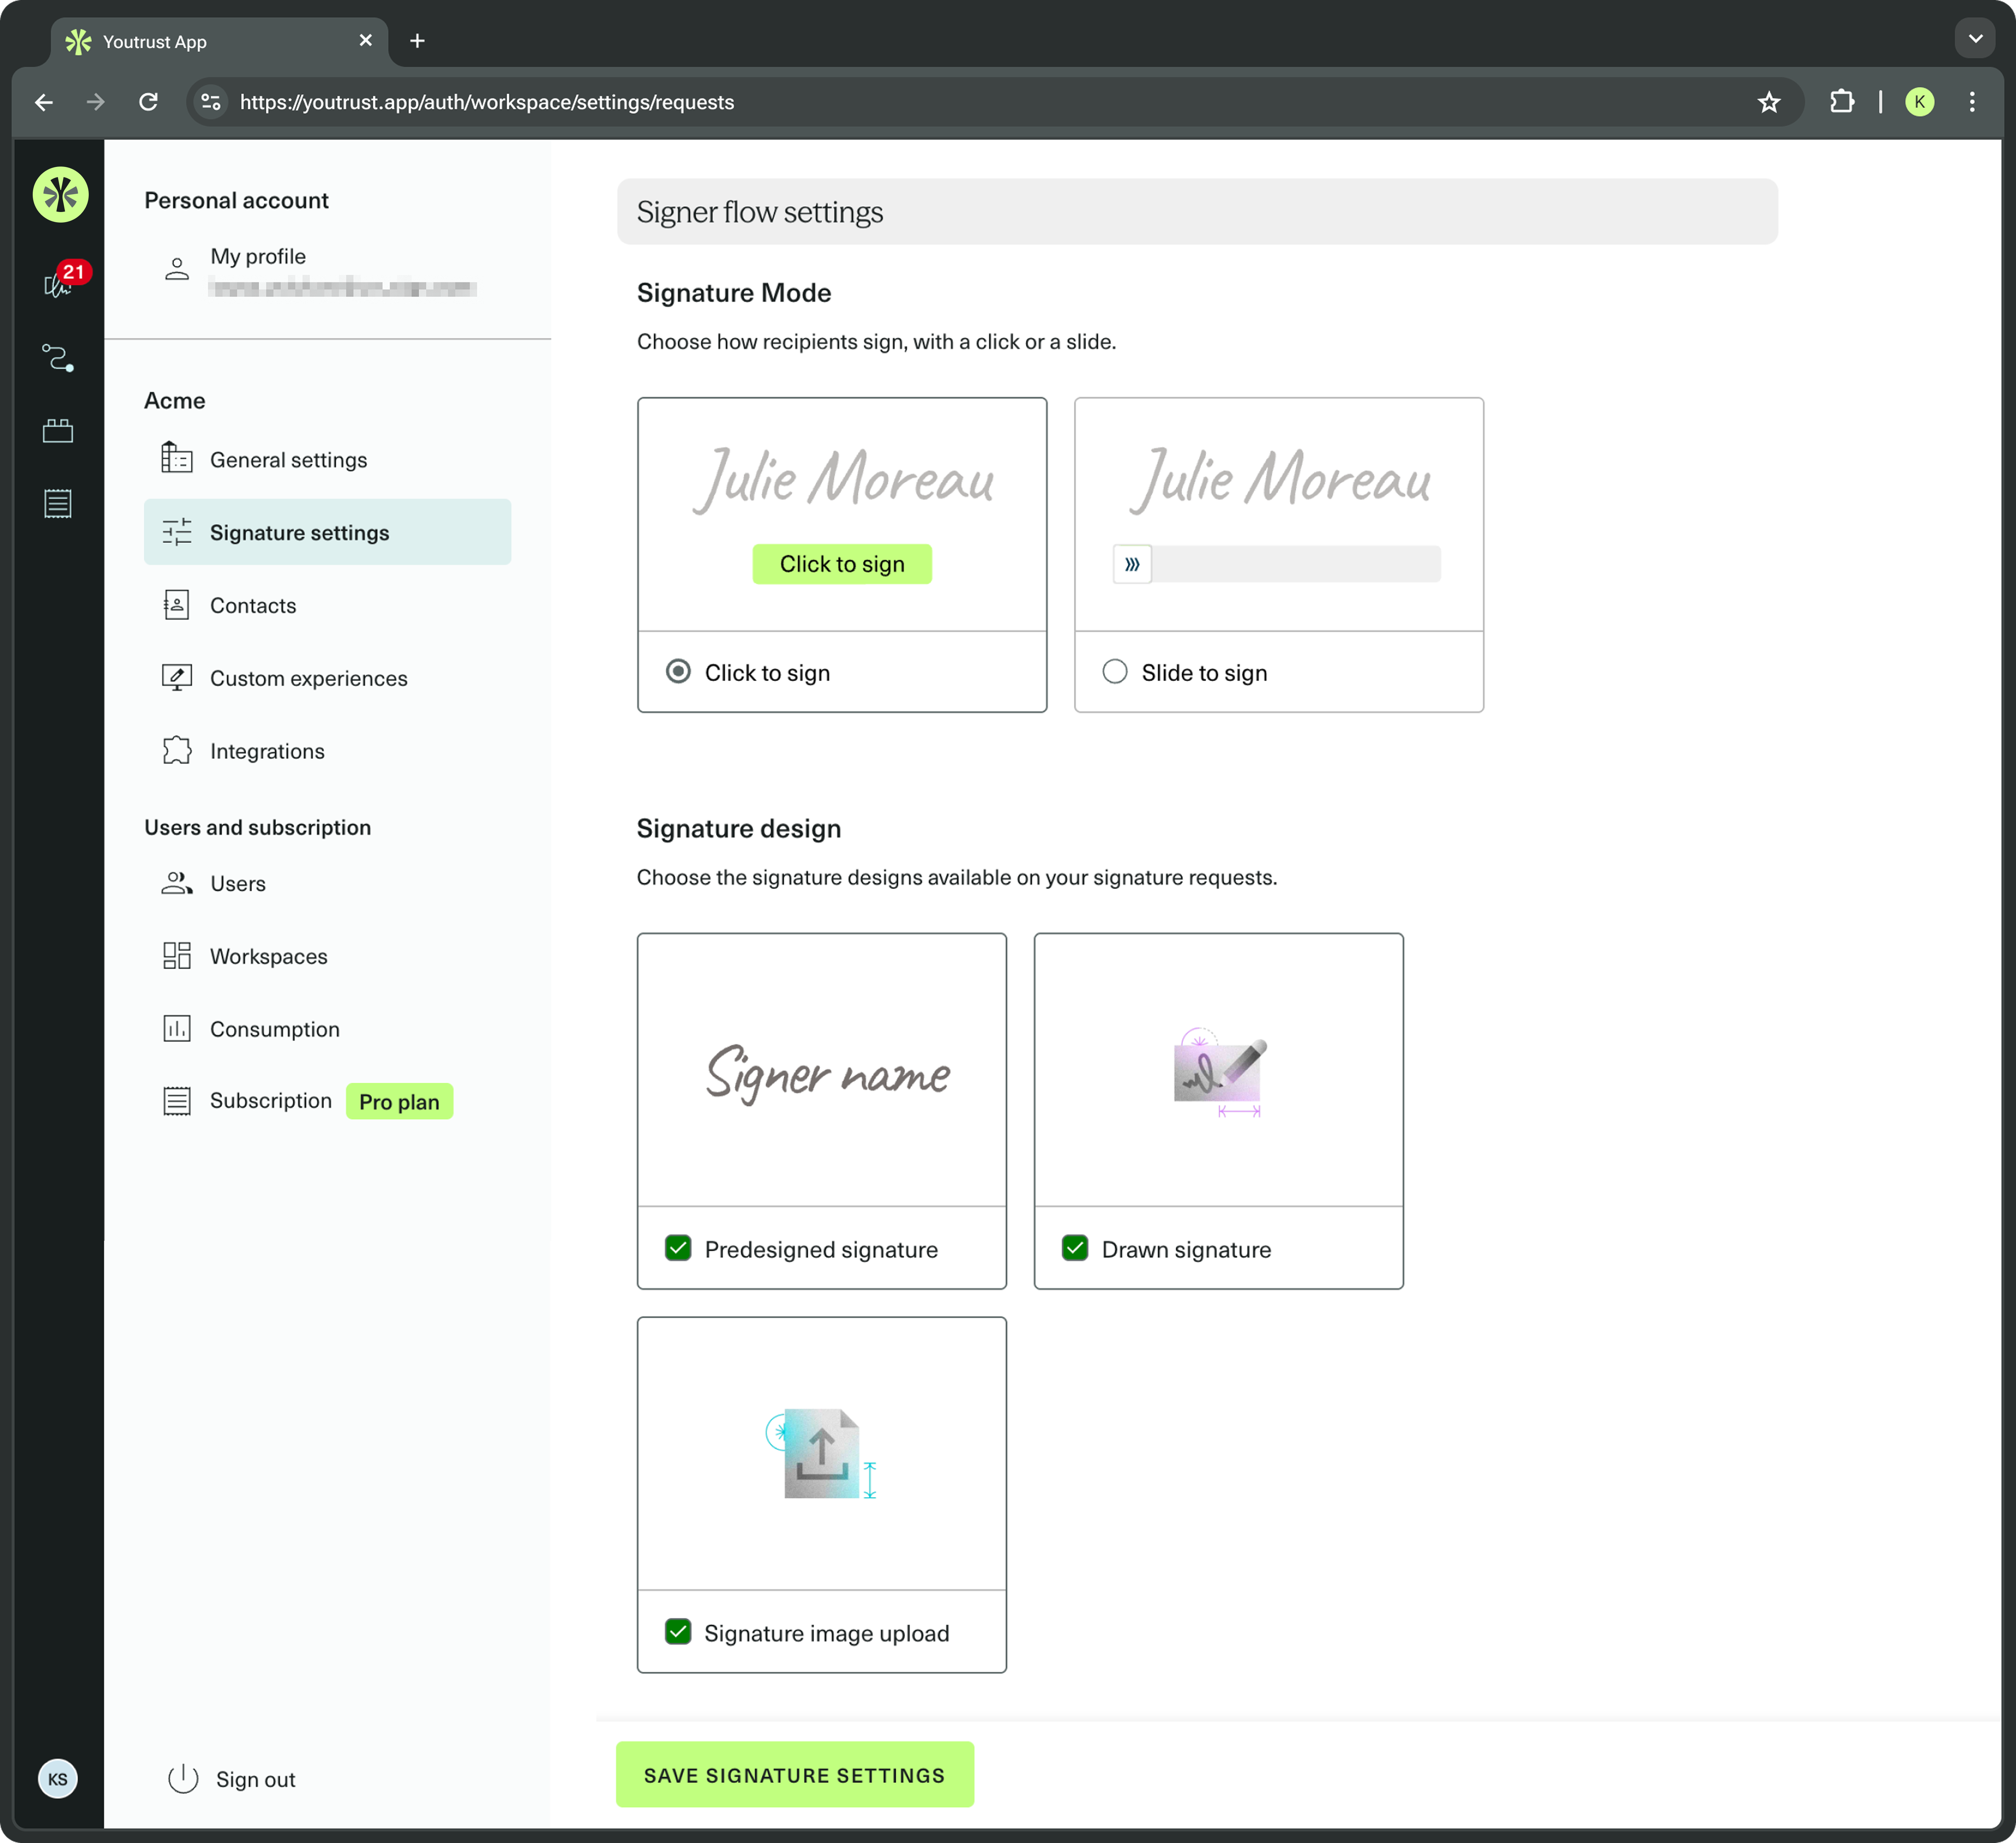This screenshot has height=1843, width=2016.
Task: Click the Subscription receipt icon
Action: (x=177, y=1101)
